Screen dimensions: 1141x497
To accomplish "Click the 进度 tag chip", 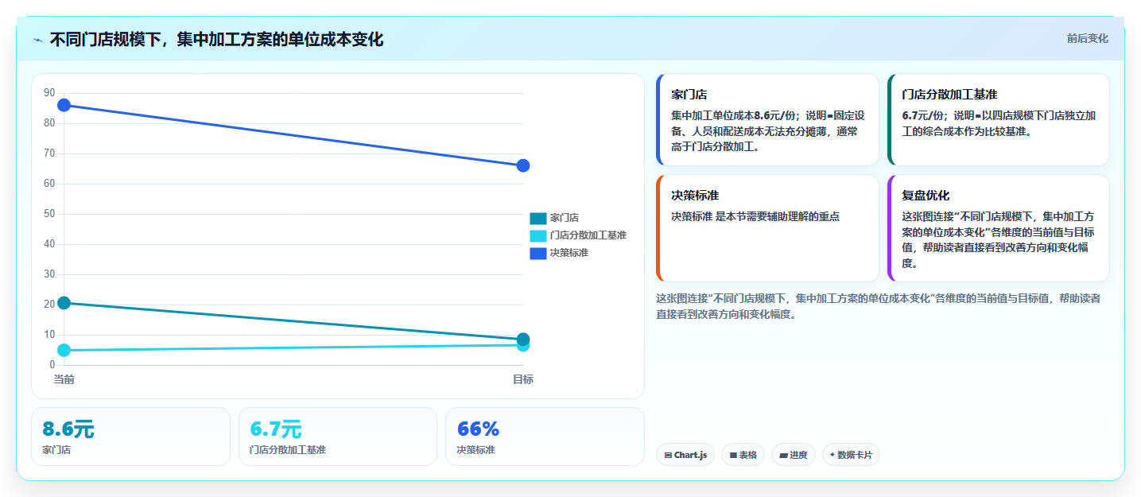I will click(794, 455).
